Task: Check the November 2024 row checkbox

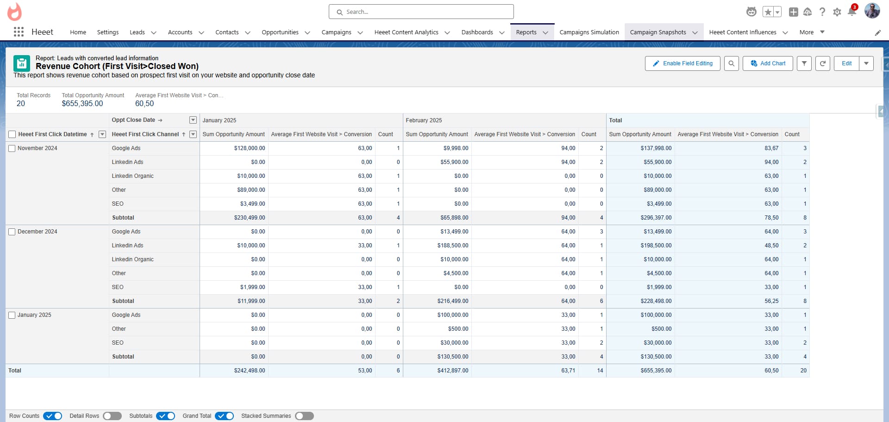Action: click(x=12, y=148)
